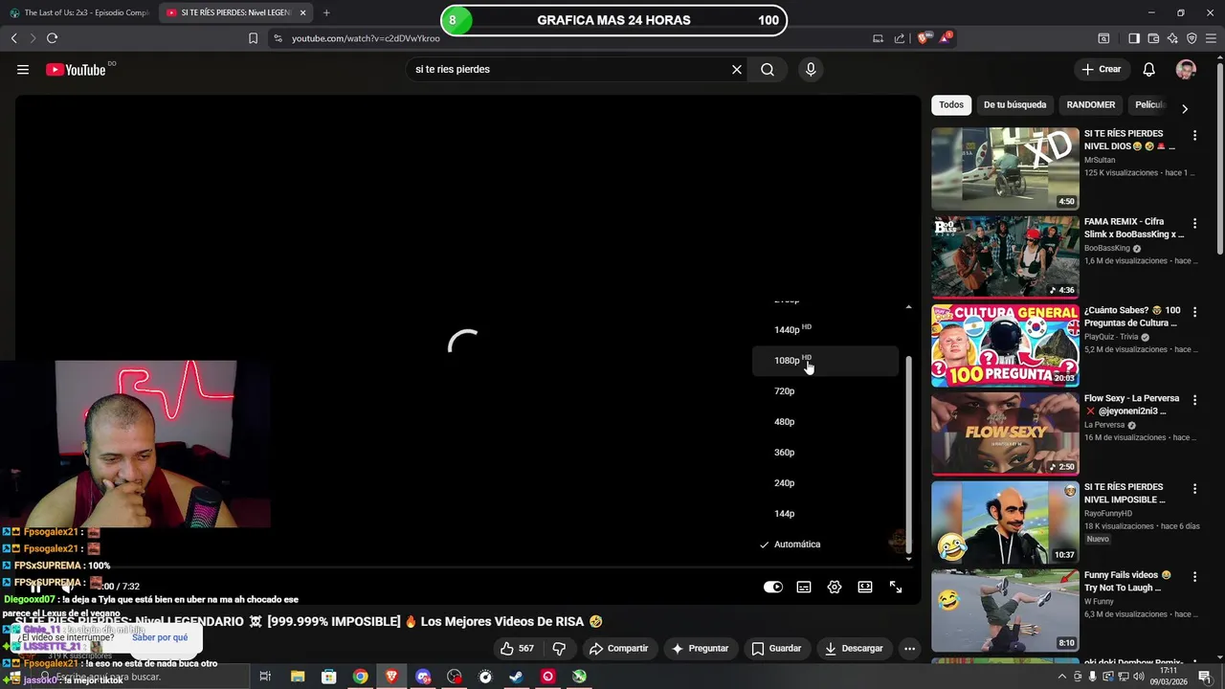Bookmark this page in the address bar
1225x689 pixels.
click(253, 38)
